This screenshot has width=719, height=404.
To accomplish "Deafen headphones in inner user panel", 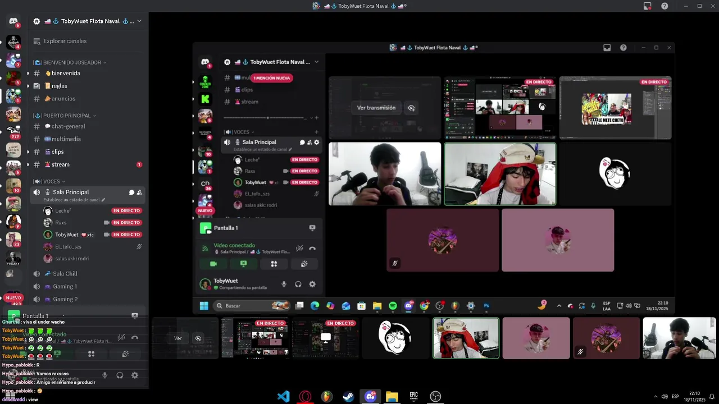I will tap(298, 284).
